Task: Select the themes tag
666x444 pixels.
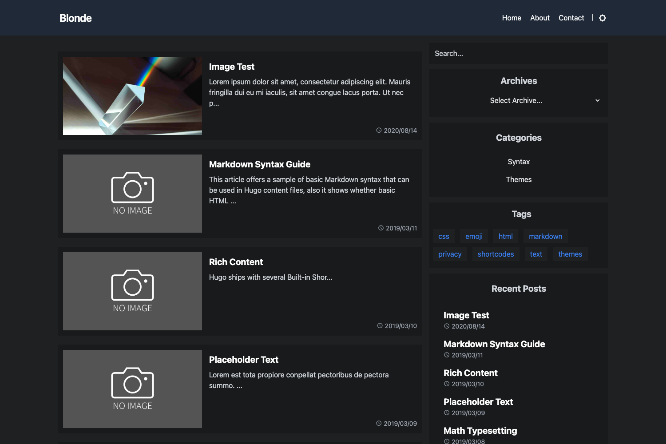Action: [570, 254]
